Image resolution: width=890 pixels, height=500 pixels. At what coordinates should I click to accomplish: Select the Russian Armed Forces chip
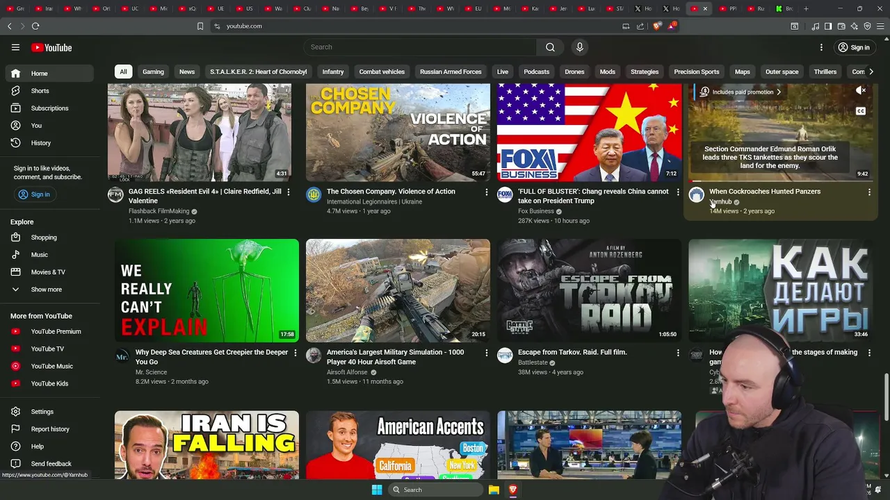451,72
